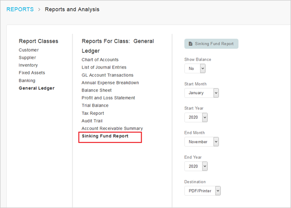Open the Fixed Assets report class
The width and height of the screenshot is (291, 208).
point(32,73)
